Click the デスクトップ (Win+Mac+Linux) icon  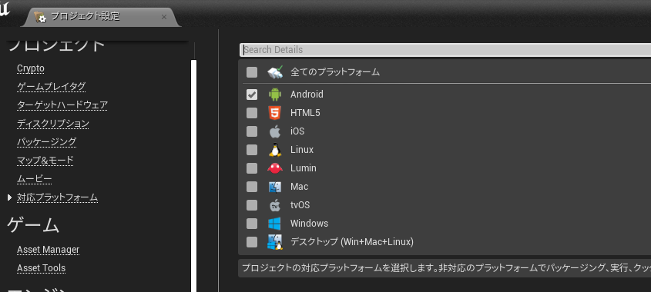275,242
